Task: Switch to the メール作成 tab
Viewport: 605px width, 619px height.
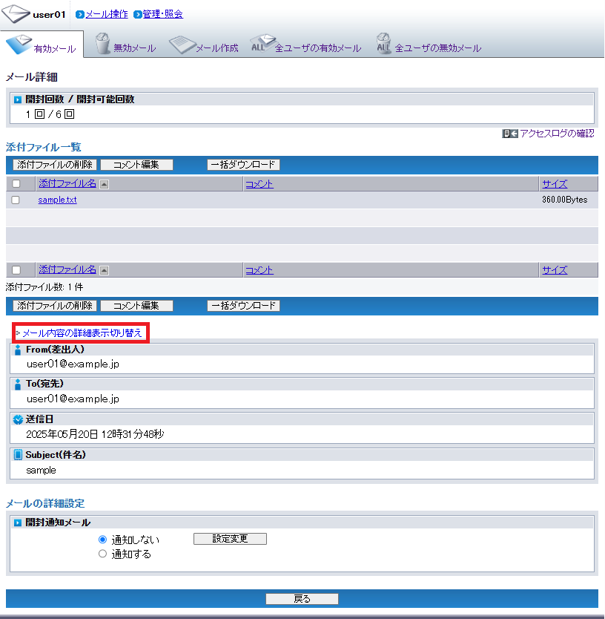Action: (205, 46)
